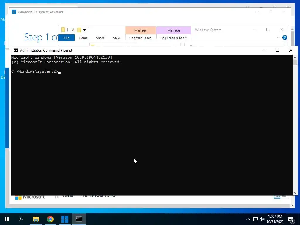Screen dimensions: 300x225
Task: Minimize the Windows System Explorer window
Action: pyautogui.click(x=255, y=30)
